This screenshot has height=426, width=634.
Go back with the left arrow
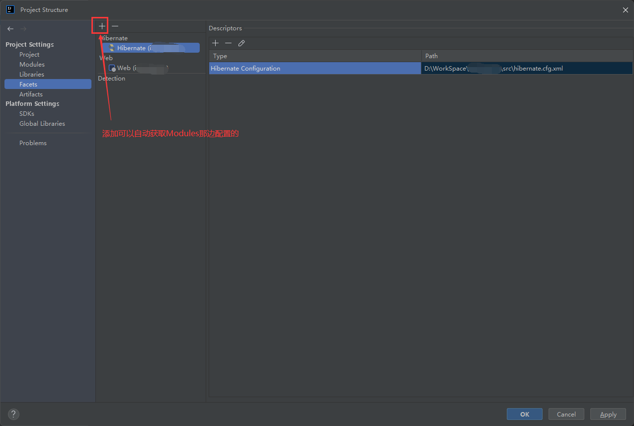tap(10, 29)
